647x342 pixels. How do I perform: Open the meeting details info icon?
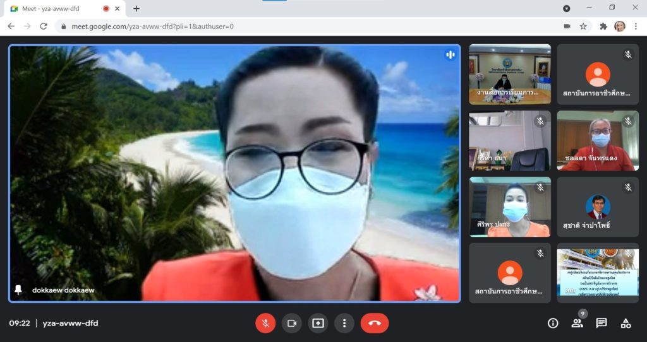[x=553, y=323]
